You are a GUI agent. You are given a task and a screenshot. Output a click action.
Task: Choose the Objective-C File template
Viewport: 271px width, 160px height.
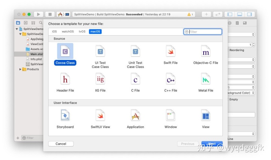[206, 55]
